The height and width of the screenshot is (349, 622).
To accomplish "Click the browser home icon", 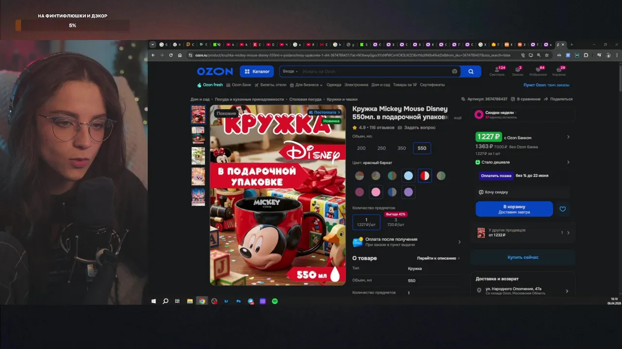I will pyautogui.click(x=180, y=55).
